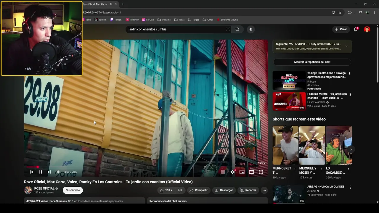Skip to the next video in player
This screenshot has height=213, width=379.
[x=49, y=172]
